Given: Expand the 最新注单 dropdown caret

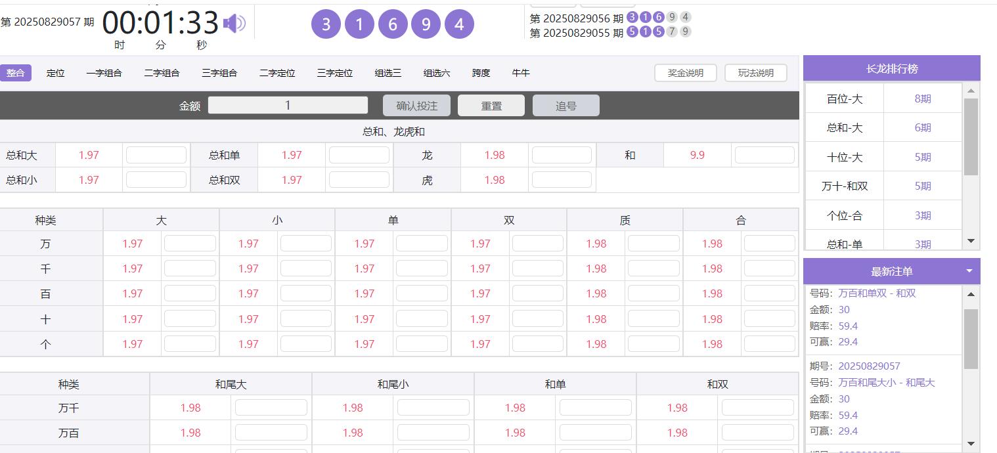Looking at the screenshot, I should [969, 271].
